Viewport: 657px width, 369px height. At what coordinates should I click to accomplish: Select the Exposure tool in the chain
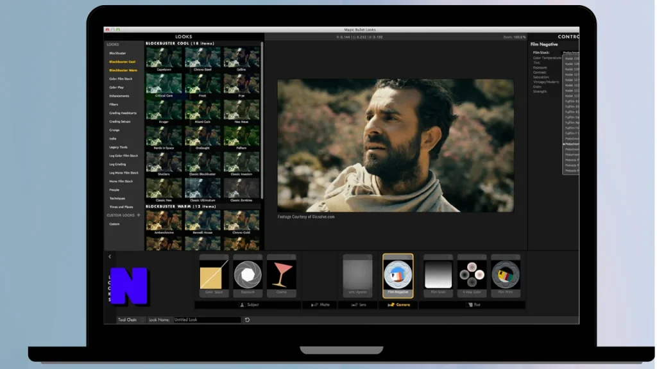pos(248,275)
